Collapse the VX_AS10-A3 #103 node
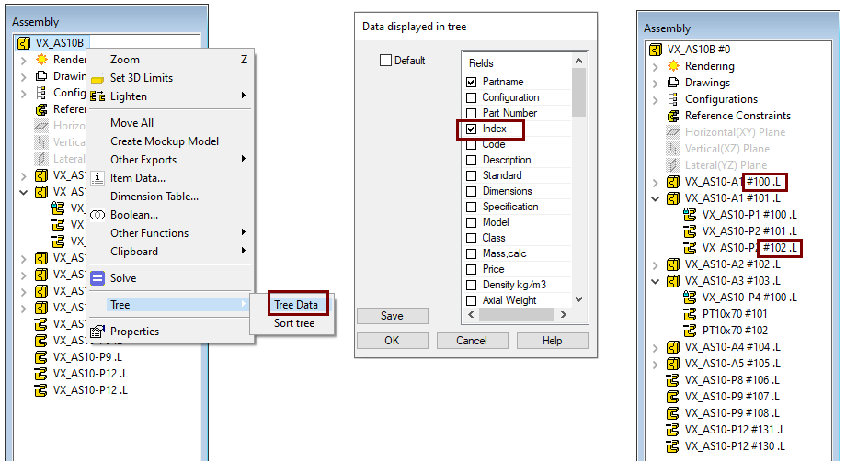This screenshot has height=461, width=846. click(x=655, y=280)
